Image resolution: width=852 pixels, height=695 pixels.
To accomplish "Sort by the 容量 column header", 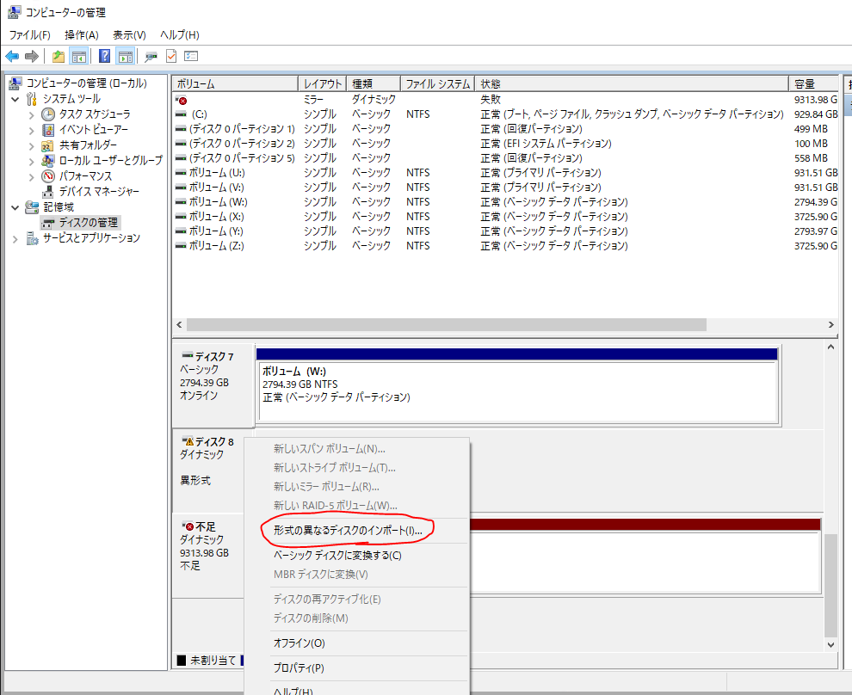I will tap(813, 83).
